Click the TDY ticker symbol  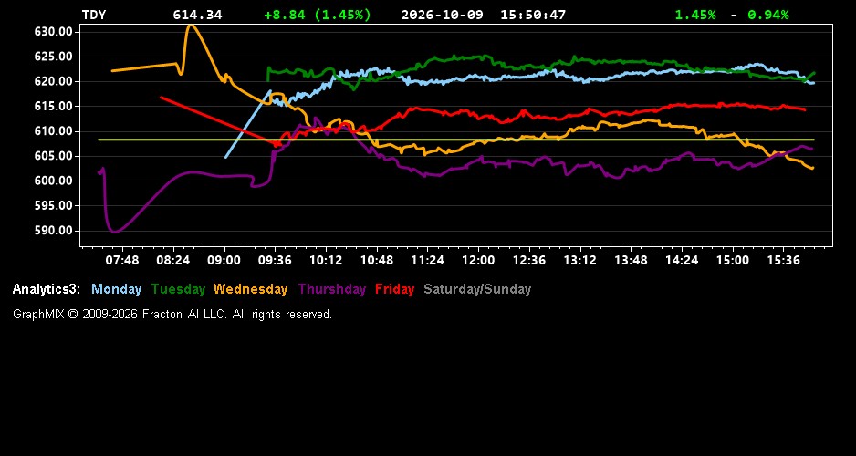coord(94,15)
